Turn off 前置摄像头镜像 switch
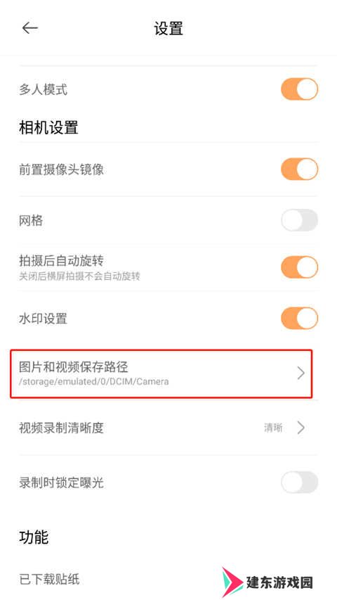337x600 pixels. click(x=300, y=169)
